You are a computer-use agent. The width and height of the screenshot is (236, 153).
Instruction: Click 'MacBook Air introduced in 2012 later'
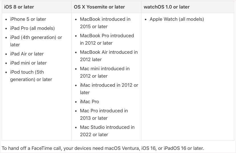(109, 56)
